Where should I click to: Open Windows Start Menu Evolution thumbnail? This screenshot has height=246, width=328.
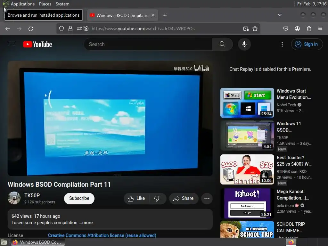(x=247, y=103)
